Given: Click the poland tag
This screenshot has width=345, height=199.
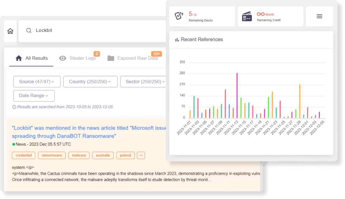Looking at the screenshot, I should (125, 155).
